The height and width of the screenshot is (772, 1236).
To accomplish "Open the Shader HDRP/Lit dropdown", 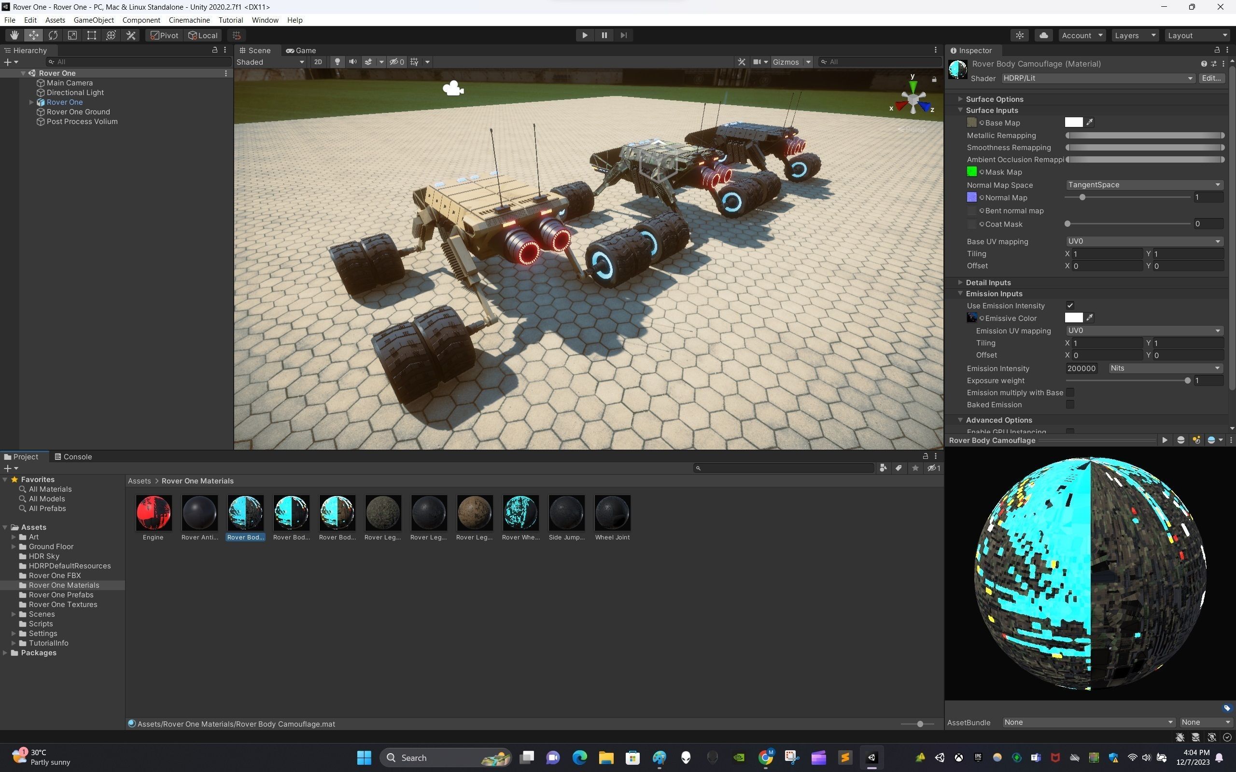I will (1097, 78).
